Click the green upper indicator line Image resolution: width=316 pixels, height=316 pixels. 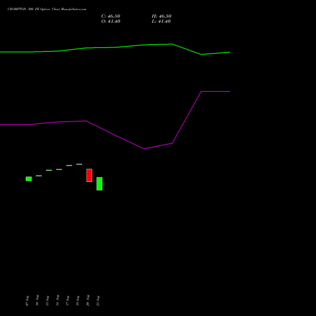coord(115,47)
